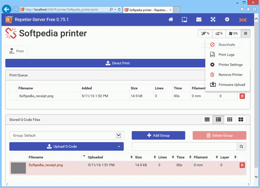Open Printer Settings menu entry

tap(227, 65)
